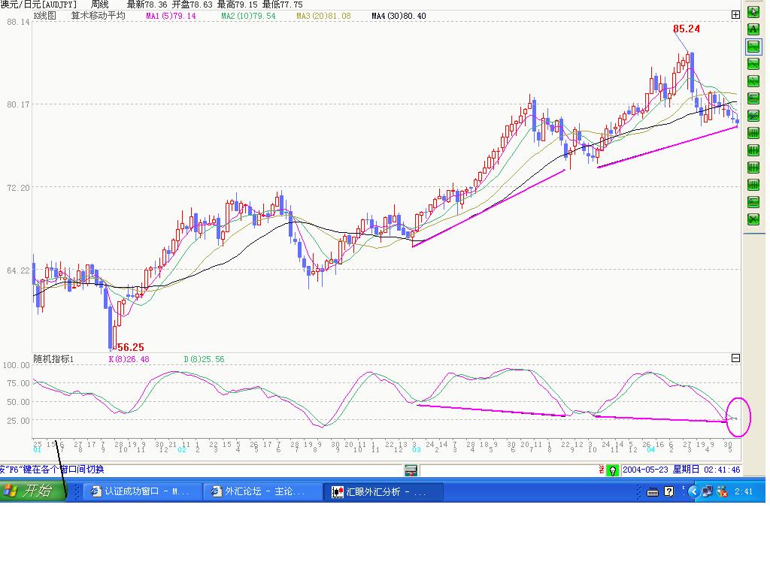This screenshot has height=577, width=770.
Task: Click the red '56.25' low price label
Action: (131, 347)
